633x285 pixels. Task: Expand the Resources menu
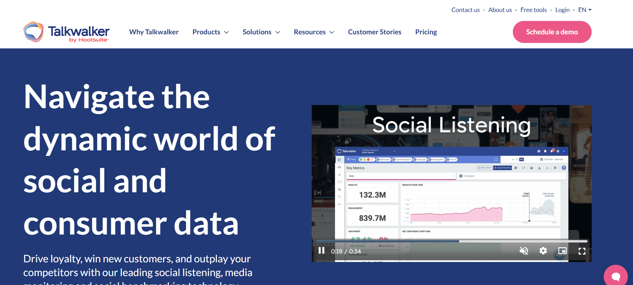tap(314, 32)
